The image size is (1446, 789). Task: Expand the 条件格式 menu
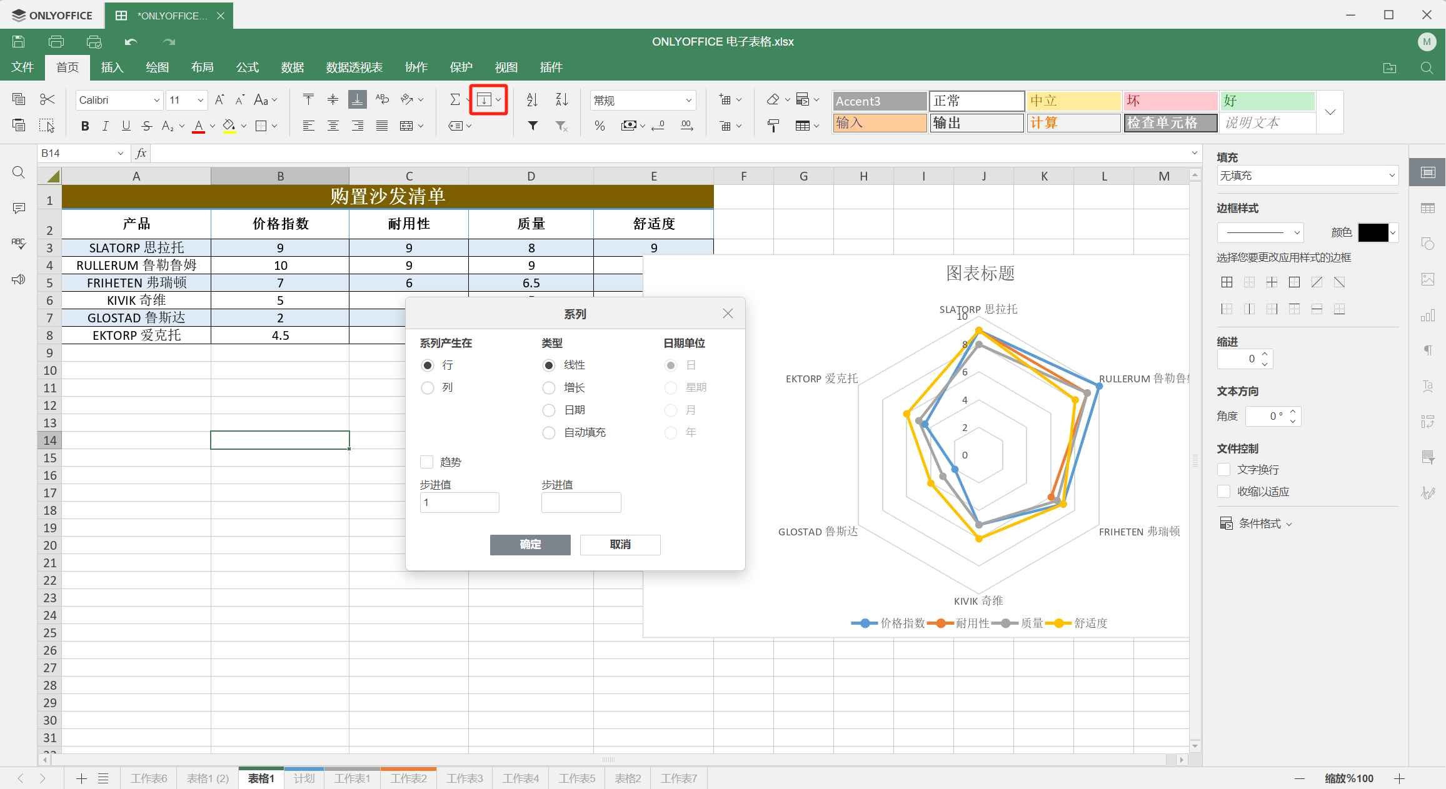click(1255, 524)
